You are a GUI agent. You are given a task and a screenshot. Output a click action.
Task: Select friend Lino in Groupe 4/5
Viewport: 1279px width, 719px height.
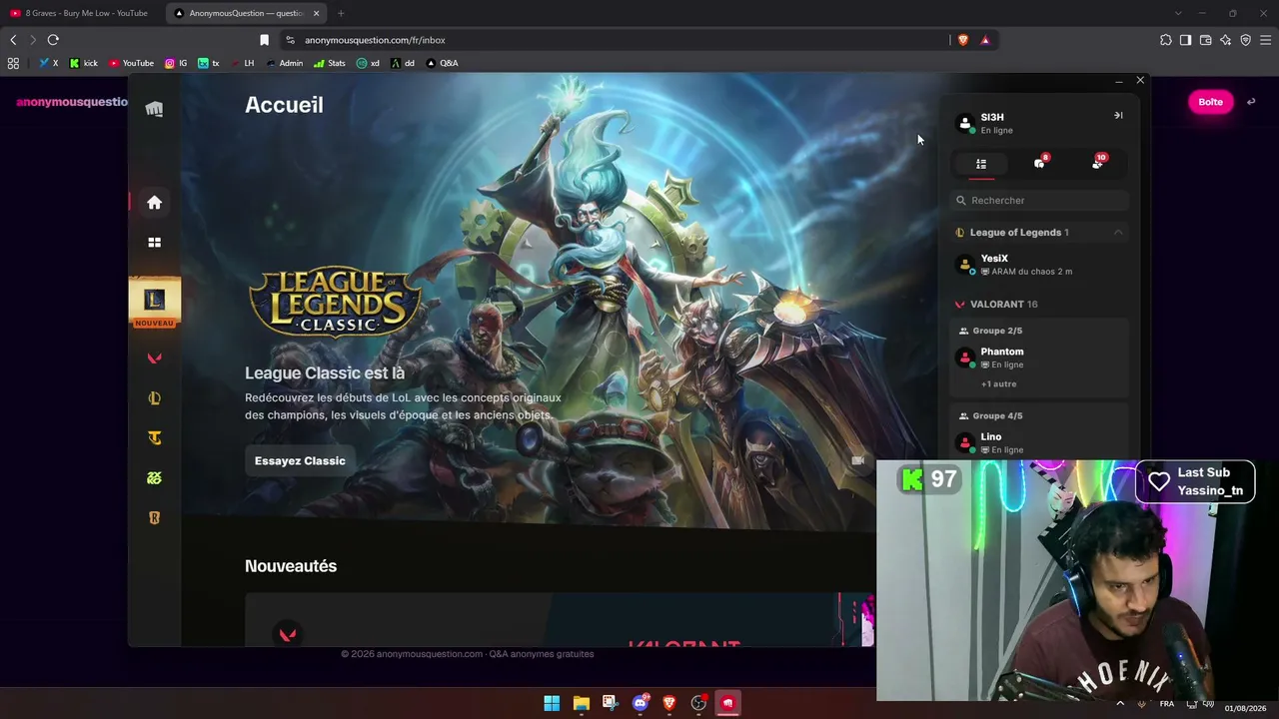tap(1039, 442)
